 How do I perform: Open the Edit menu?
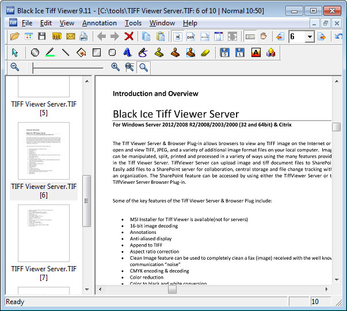[46, 23]
